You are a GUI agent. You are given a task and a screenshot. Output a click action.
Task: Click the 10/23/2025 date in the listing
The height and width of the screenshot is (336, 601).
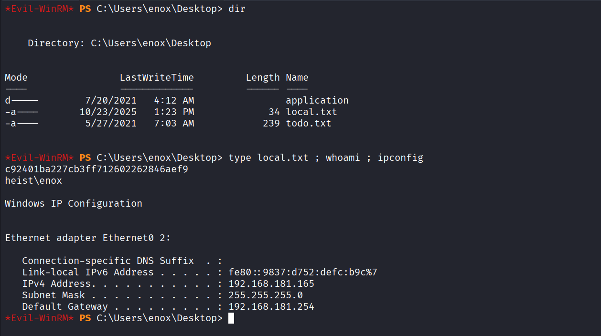108,112
